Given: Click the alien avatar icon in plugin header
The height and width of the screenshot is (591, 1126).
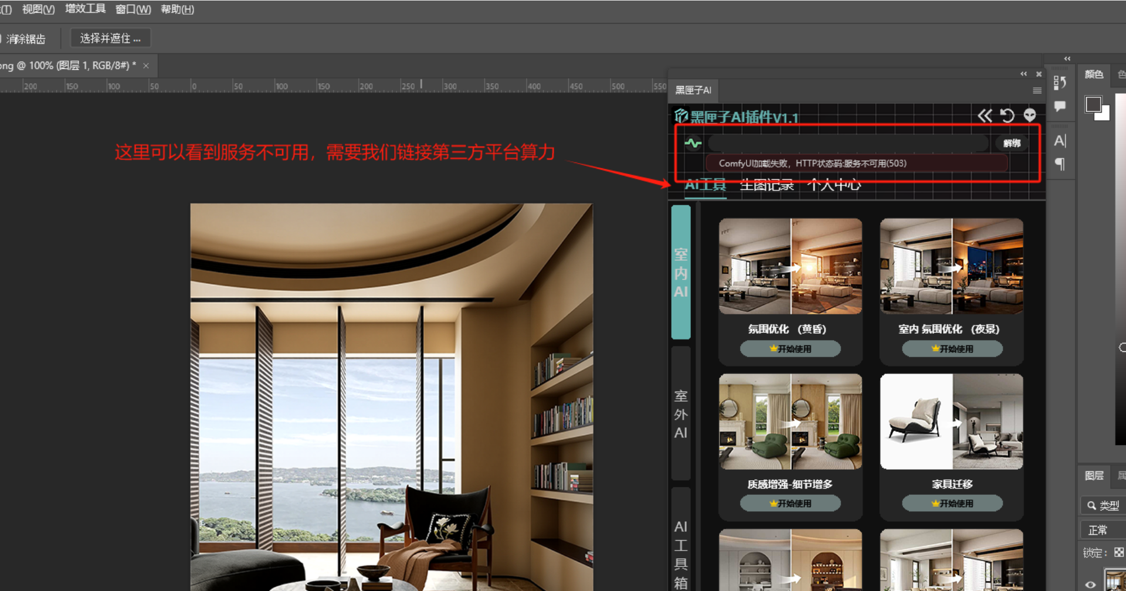Looking at the screenshot, I should pos(1029,116).
